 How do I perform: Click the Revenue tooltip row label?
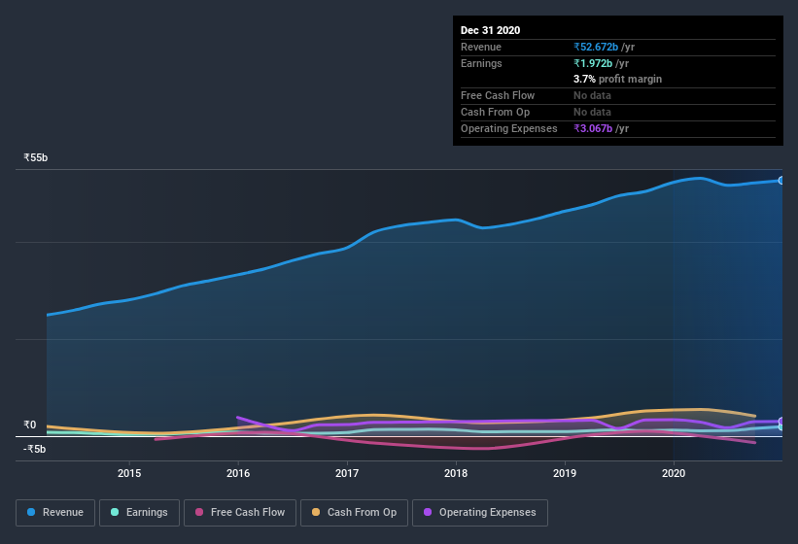(481, 47)
